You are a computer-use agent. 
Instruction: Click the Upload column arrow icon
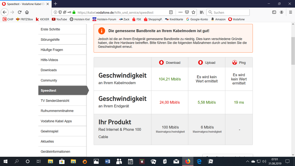click(201, 63)
